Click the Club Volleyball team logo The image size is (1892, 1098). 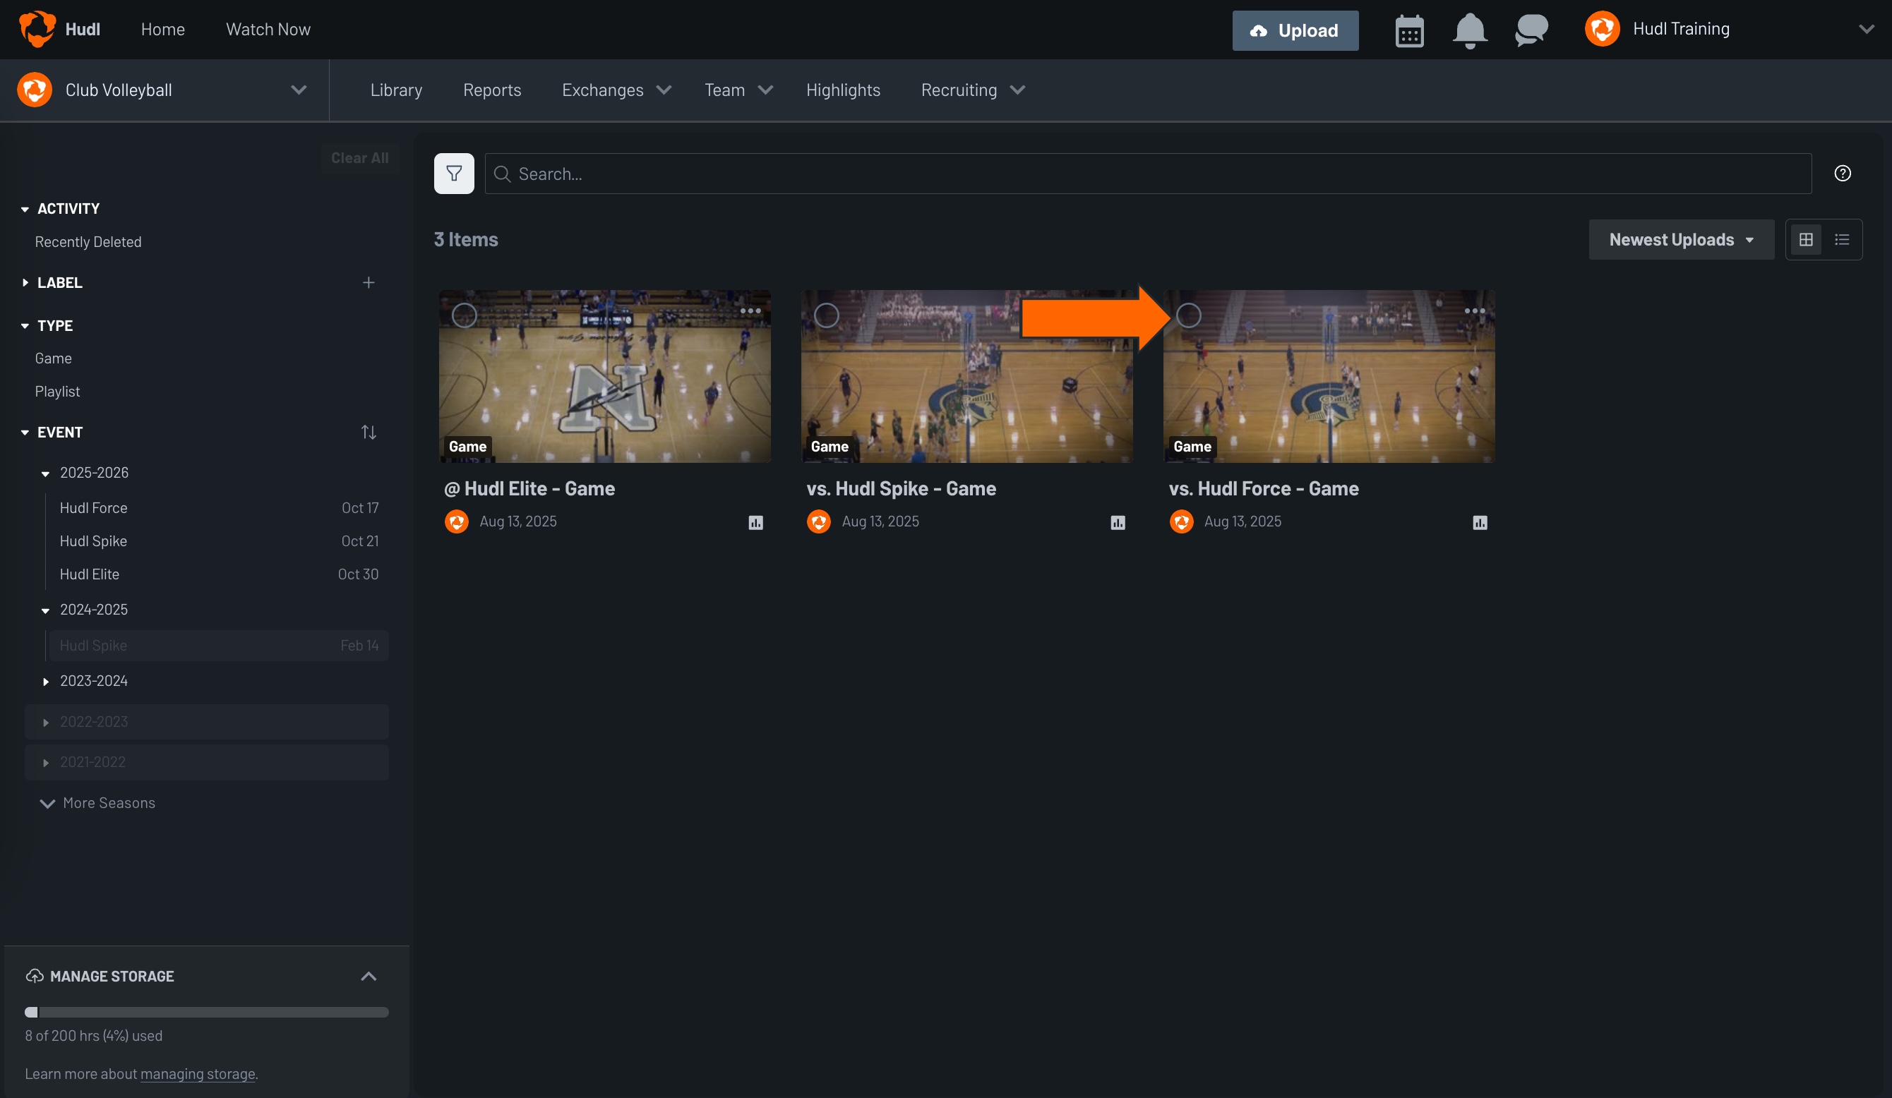tap(35, 90)
